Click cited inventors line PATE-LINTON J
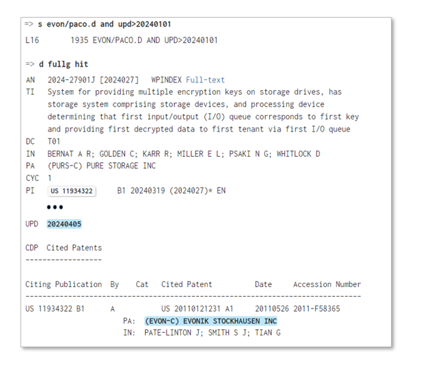The height and width of the screenshot is (371, 421). point(212,333)
